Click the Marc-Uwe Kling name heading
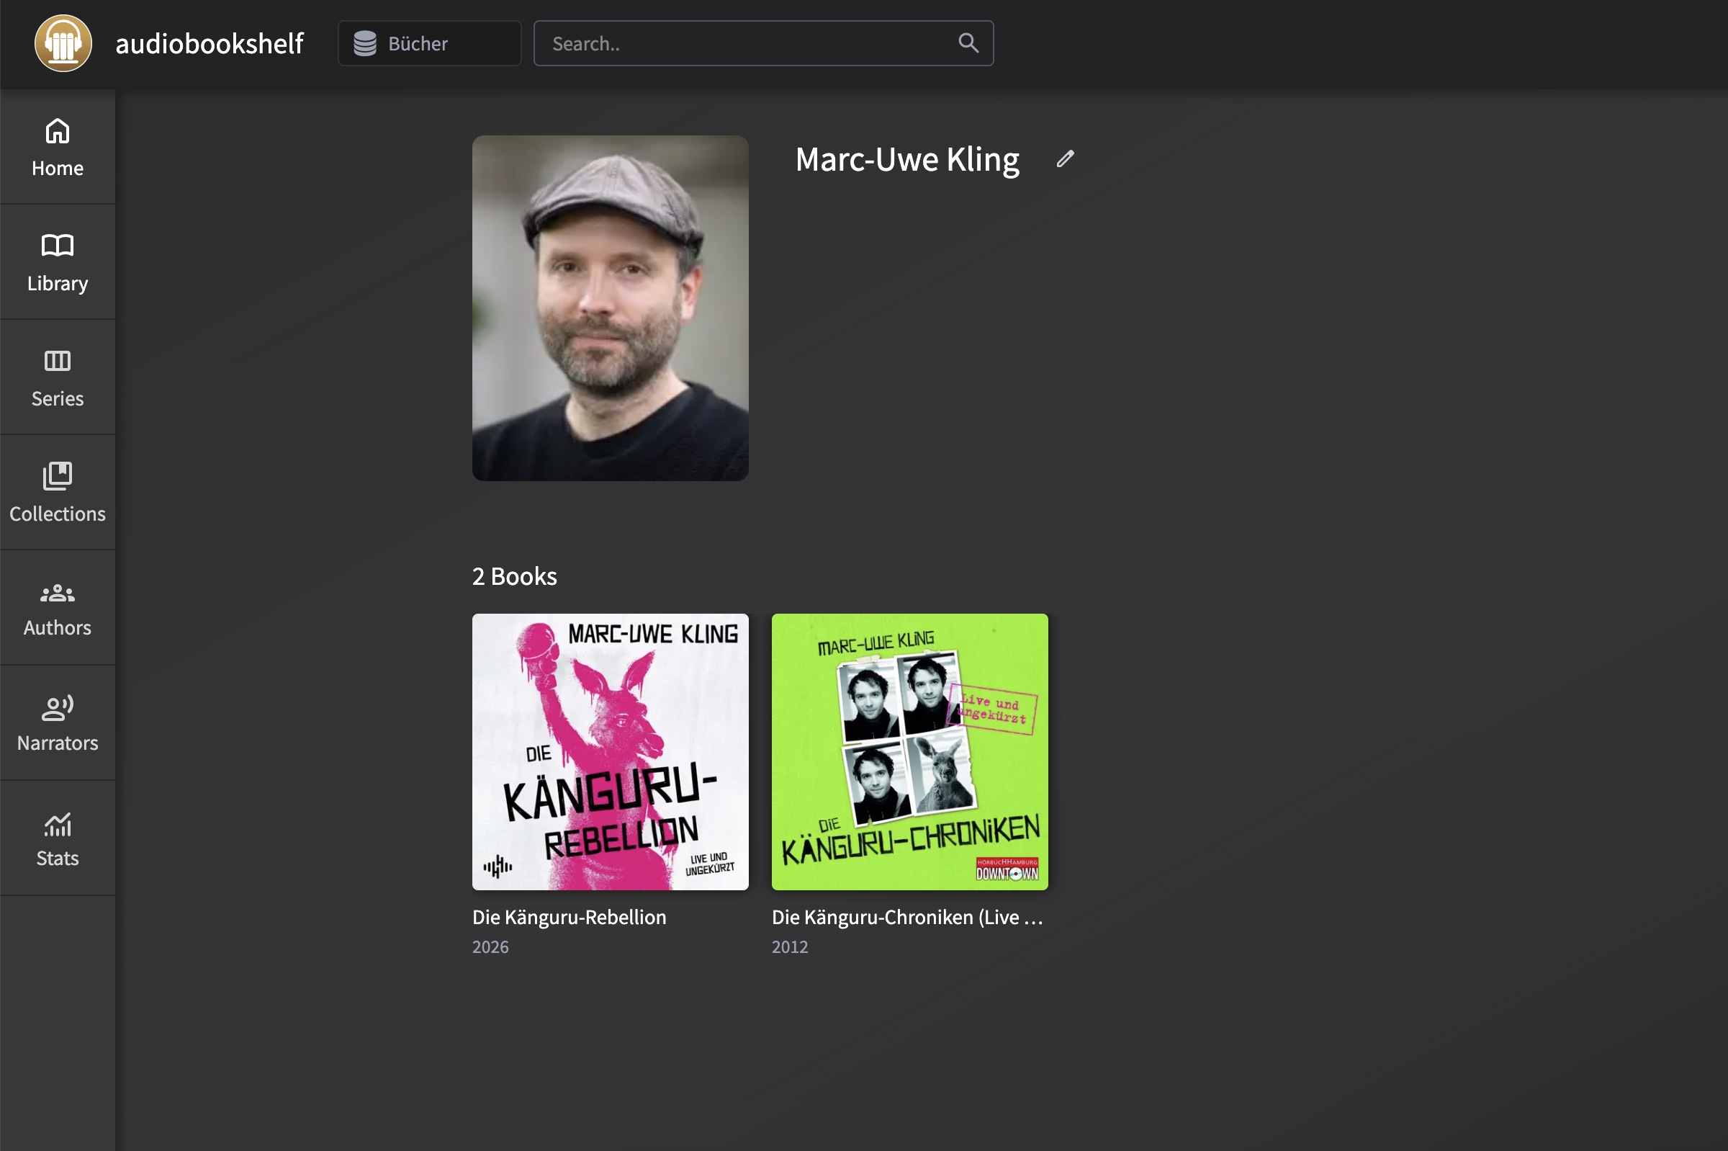This screenshot has width=1728, height=1151. pyautogui.click(x=907, y=159)
